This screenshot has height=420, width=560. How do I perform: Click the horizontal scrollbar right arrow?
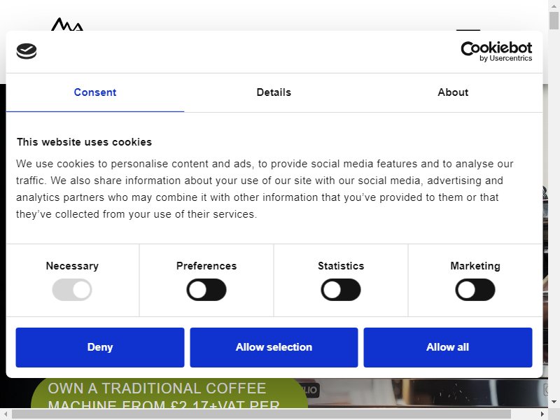pyautogui.click(x=542, y=414)
